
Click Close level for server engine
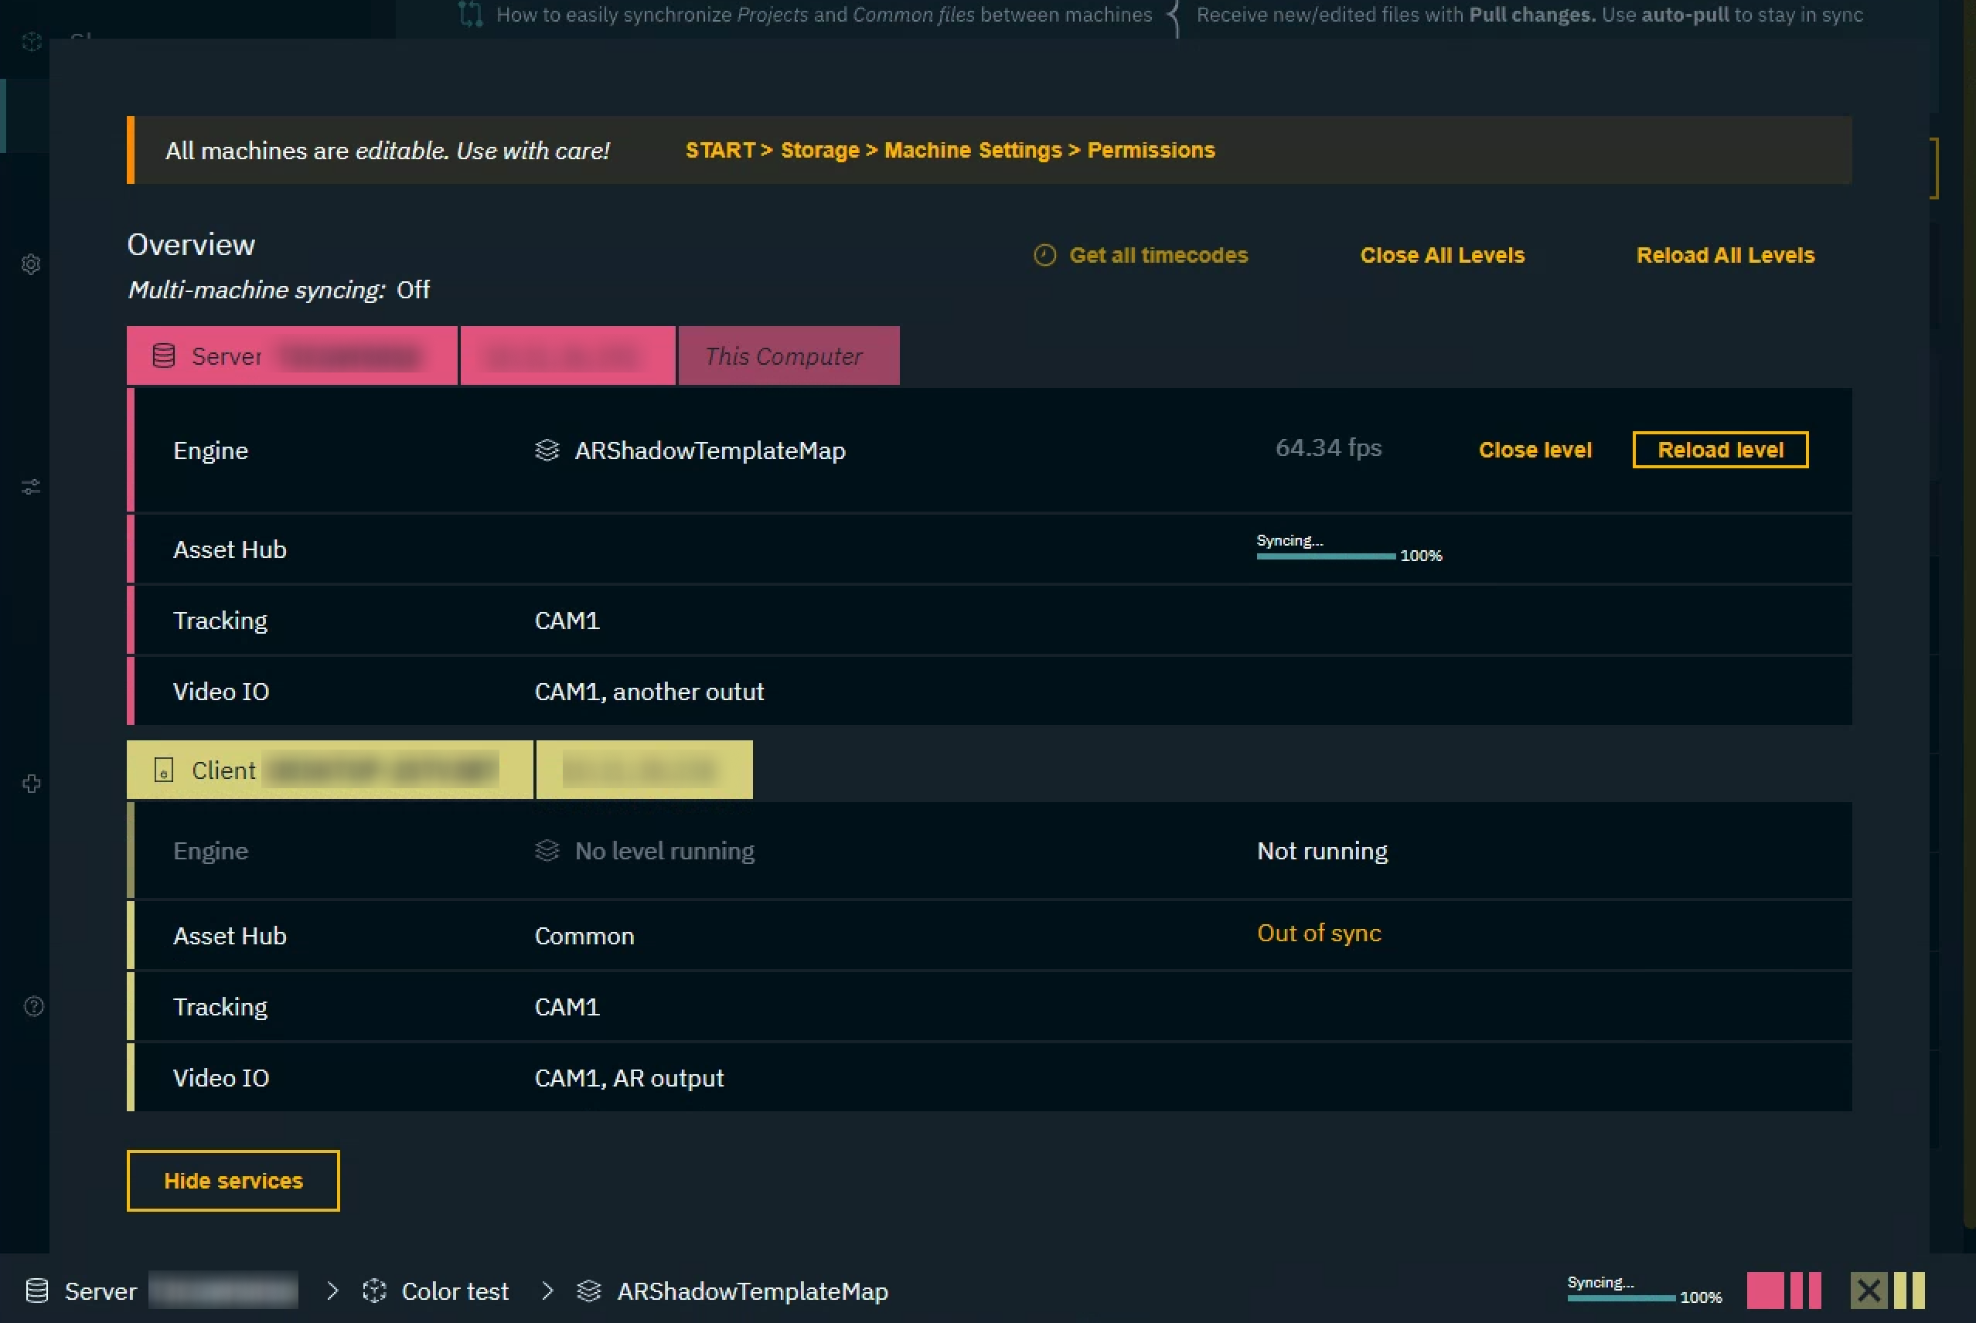click(x=1535, y=450)
